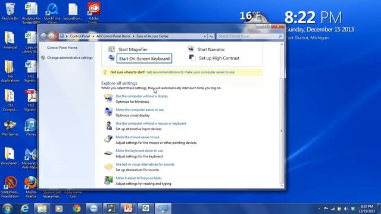This screenshot has width=381, height=214.
Task: Click the Start On-Screen Keyboard label
Action: [x=144, y=58]
